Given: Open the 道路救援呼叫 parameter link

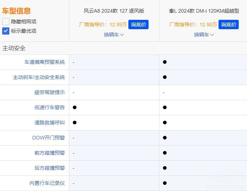Looking at the screenshot, I should click(x=50, y=123).
